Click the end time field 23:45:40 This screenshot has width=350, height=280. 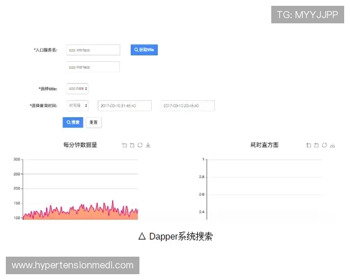pos(187,106)
